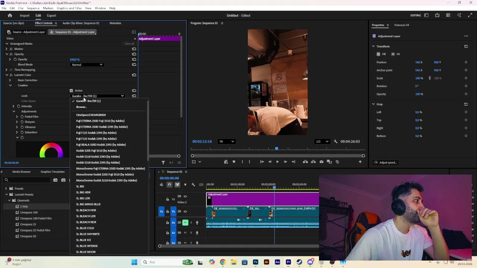Expand the Presets folder
The image size is (477, 268).
pos(6,189)
